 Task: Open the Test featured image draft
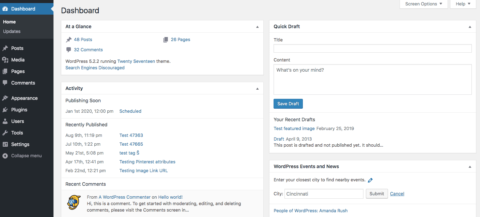(294, 128)
